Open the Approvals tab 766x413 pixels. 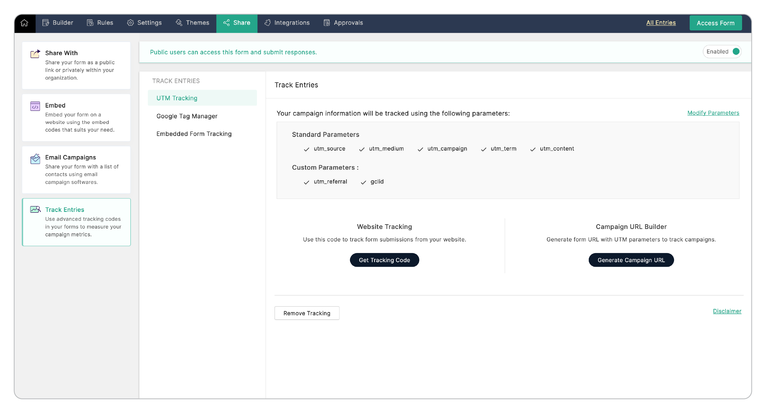tap(343, 23)
